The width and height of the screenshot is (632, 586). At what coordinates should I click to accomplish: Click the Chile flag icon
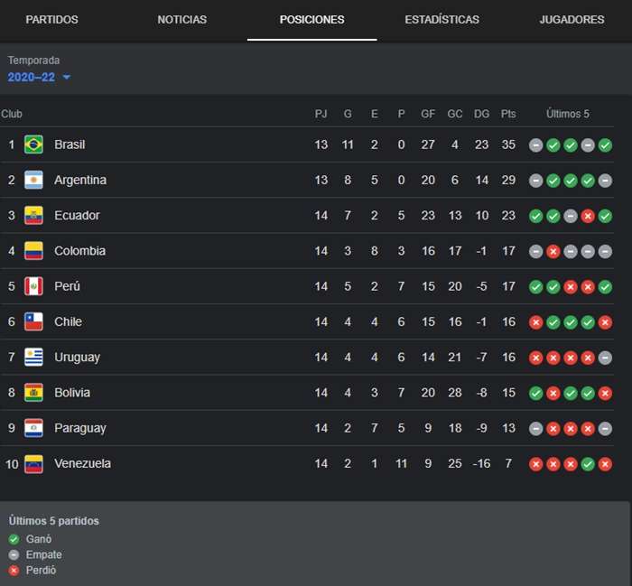[33, 321]
